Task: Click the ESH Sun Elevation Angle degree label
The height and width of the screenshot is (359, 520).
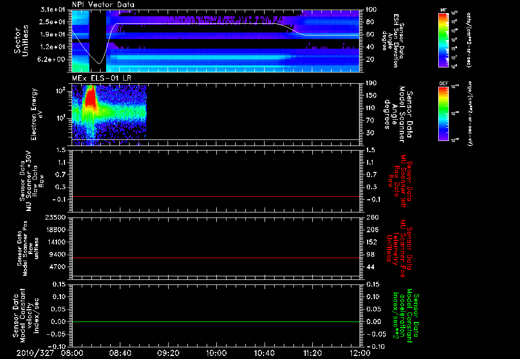Action: pos(393,41)
